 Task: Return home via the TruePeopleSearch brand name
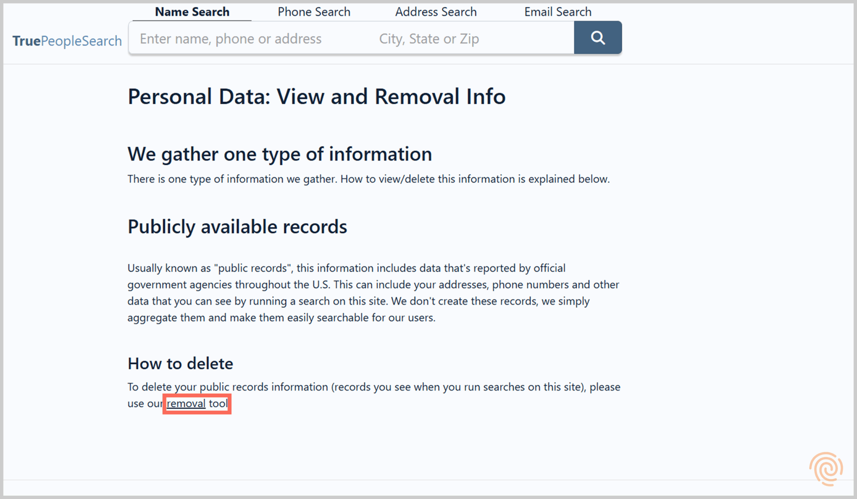pyautogui.click(x=67, y=41)
